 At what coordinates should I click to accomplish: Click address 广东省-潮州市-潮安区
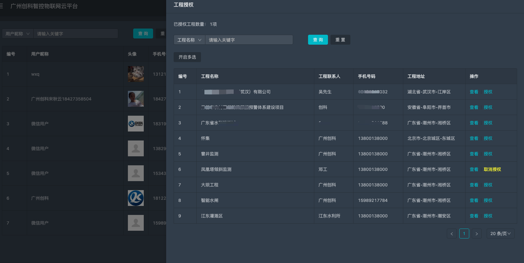[x=429, y=216]
